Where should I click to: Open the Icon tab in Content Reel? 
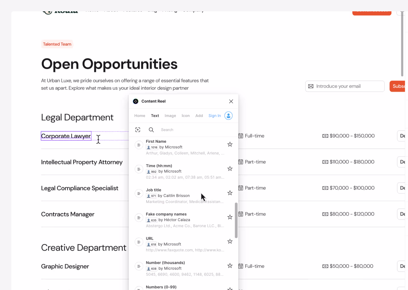click(186, 116)
